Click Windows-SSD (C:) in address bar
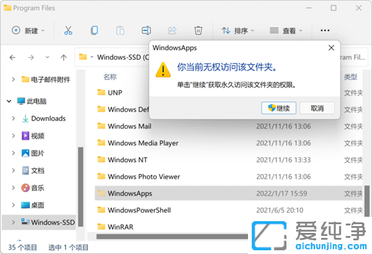Image resolution: width=372 pixels, height=254 pixels. point(123,57)
